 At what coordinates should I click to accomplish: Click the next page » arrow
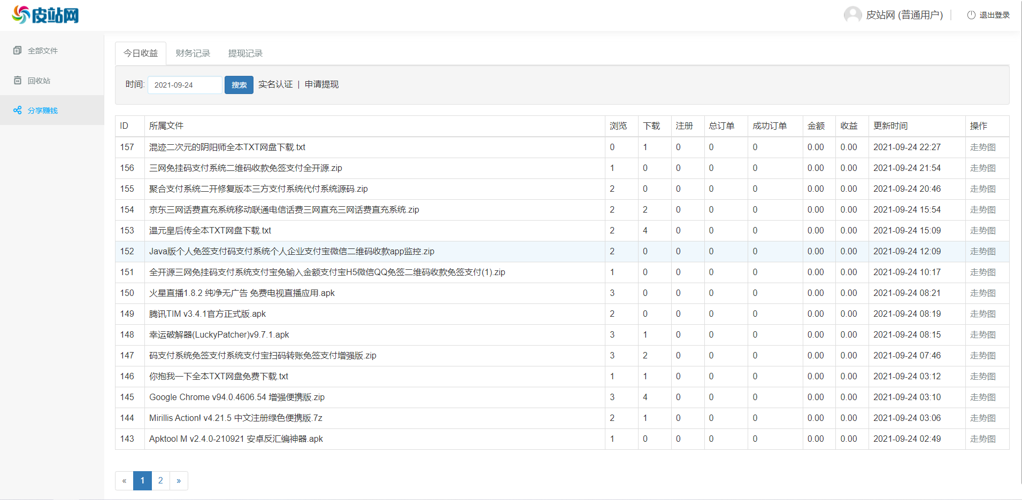[179, 480]
